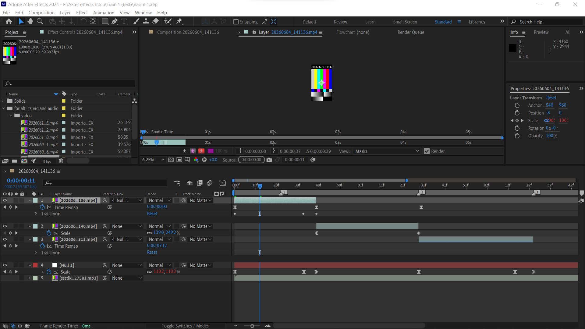Viewport: 585px width, 329px height.
Task: Open the Animation menu
Action: (x=104, y=12)
